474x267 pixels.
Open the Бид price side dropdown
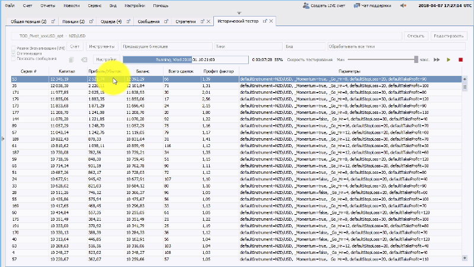[x=304, y=47]
